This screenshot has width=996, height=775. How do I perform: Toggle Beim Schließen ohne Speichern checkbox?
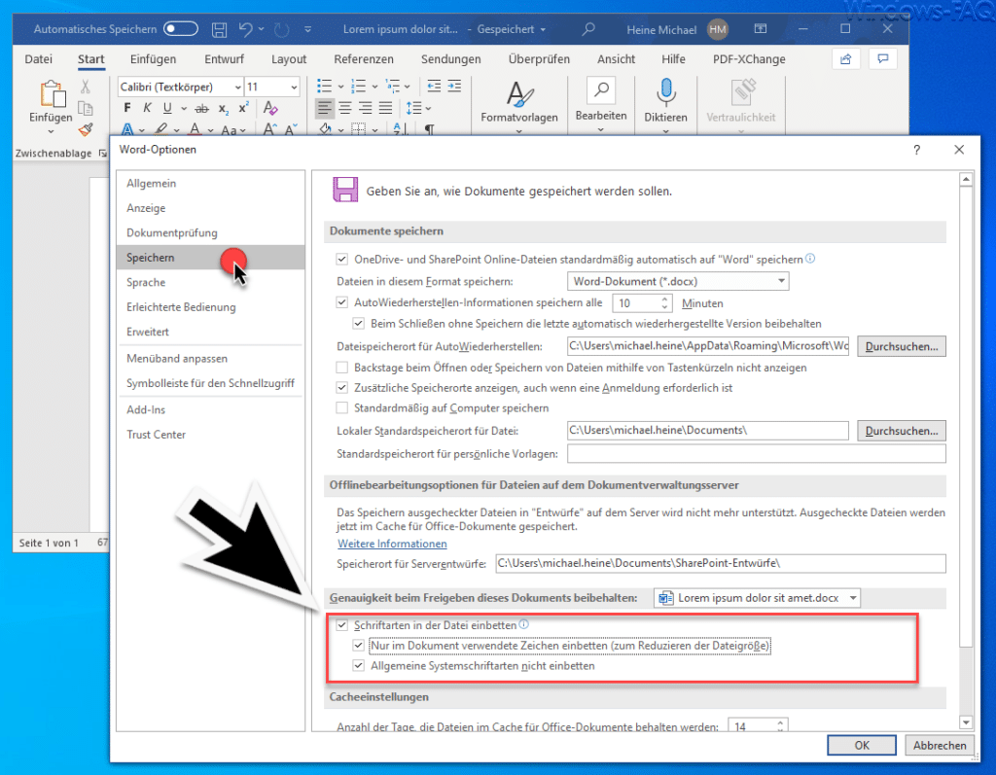(x=358, y=324)
